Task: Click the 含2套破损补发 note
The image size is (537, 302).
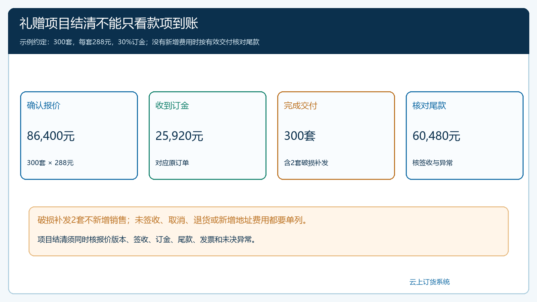Action: coord(306,163)
